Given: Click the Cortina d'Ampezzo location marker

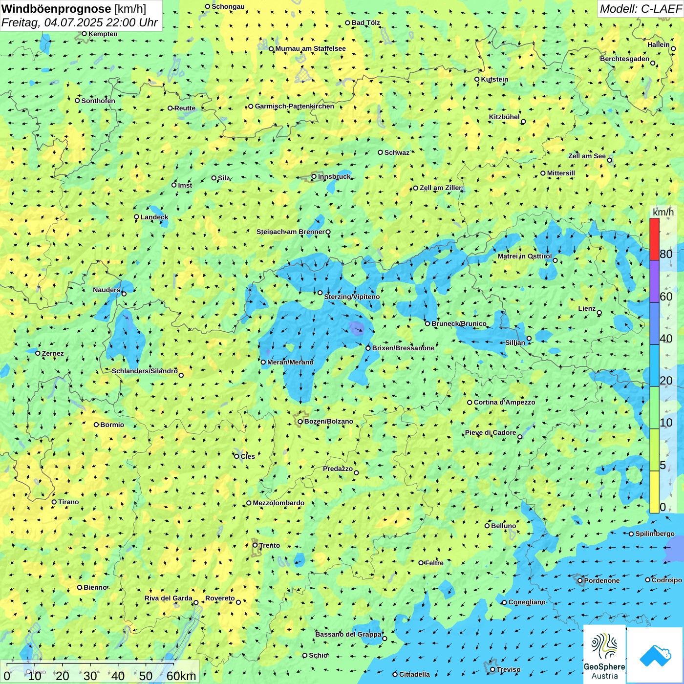Looking at the screenshot, I should coord(470,403).
